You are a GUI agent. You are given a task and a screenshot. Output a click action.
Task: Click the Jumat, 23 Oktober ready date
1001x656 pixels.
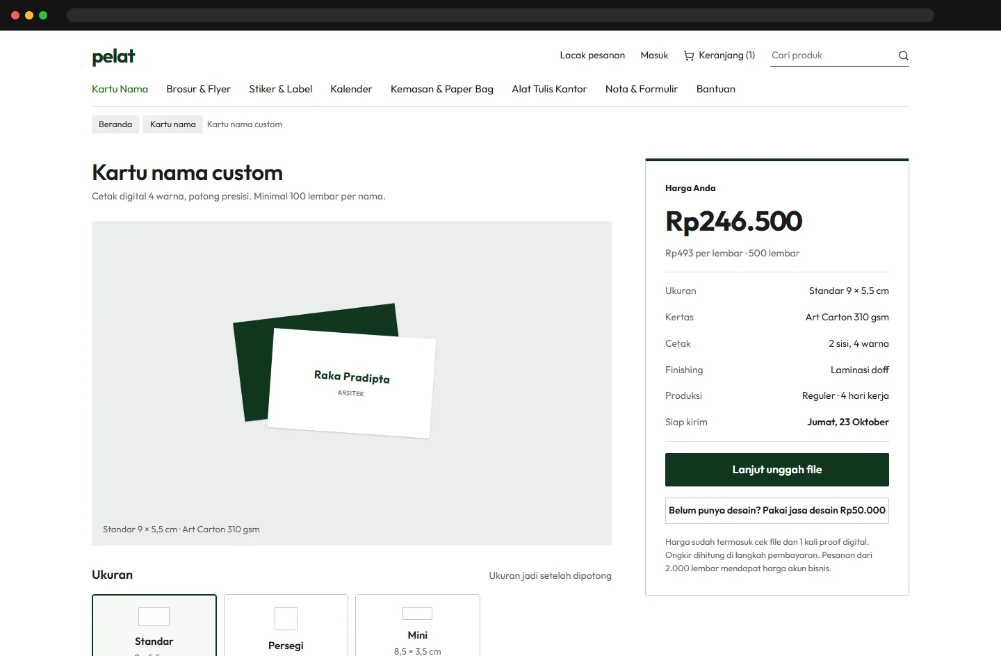click(x=848, y=422)
